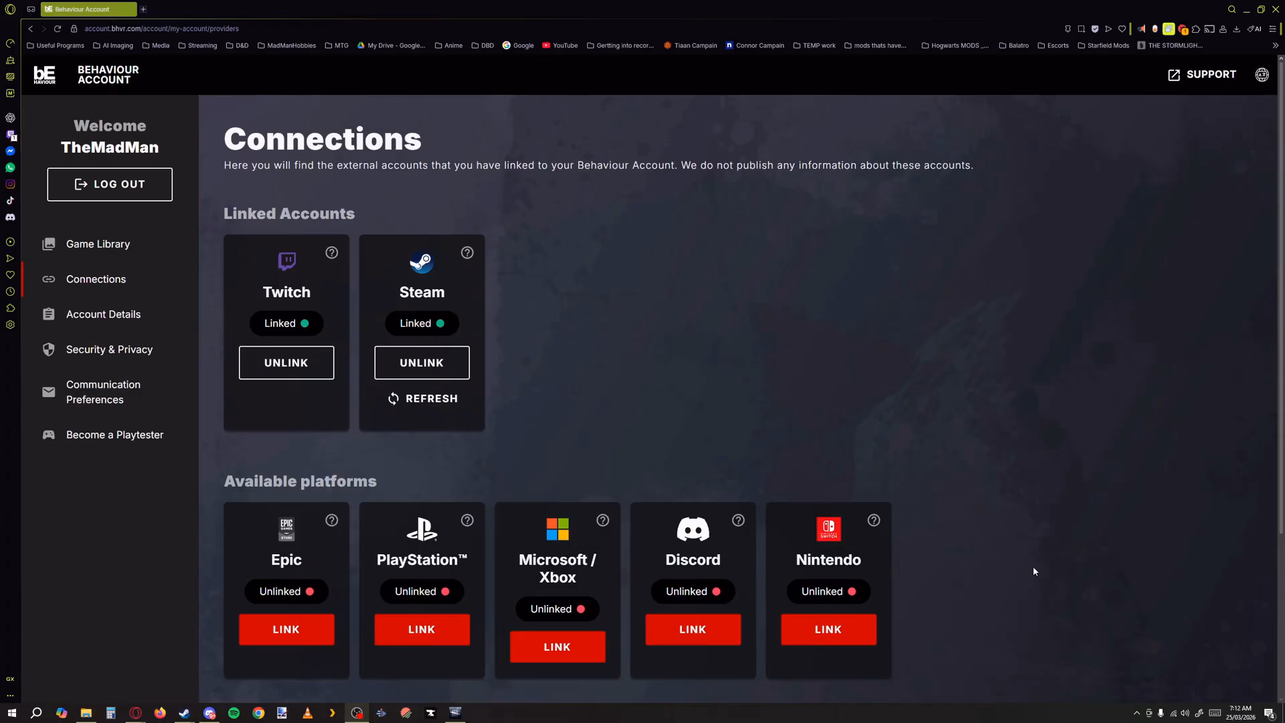Open Spotify from the Windows taskbar
This screenshot has height=723, width=1285.
coord(234,713)
